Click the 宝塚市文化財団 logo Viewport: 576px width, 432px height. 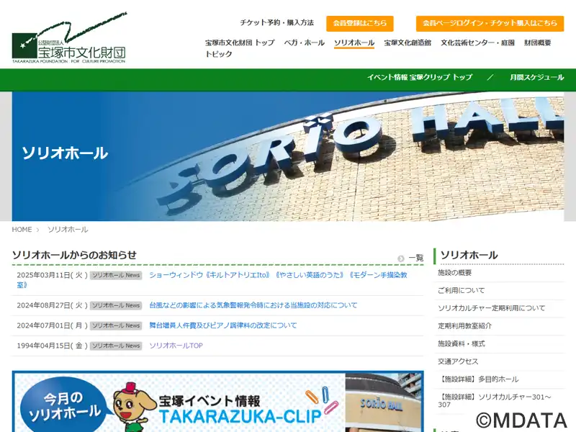click(x=69, y=39)
